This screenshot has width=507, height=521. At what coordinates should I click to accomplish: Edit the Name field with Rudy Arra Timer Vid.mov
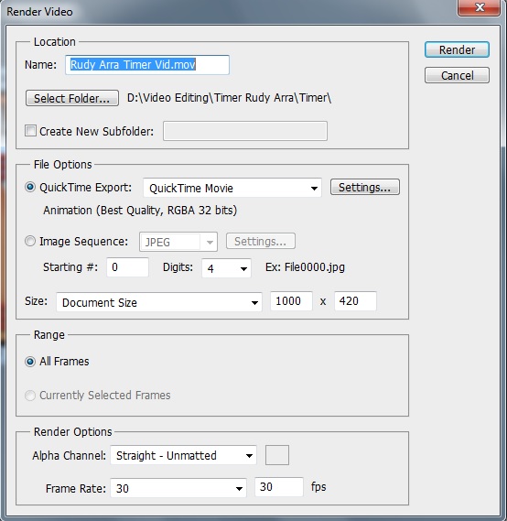click(x=147, y=65)
